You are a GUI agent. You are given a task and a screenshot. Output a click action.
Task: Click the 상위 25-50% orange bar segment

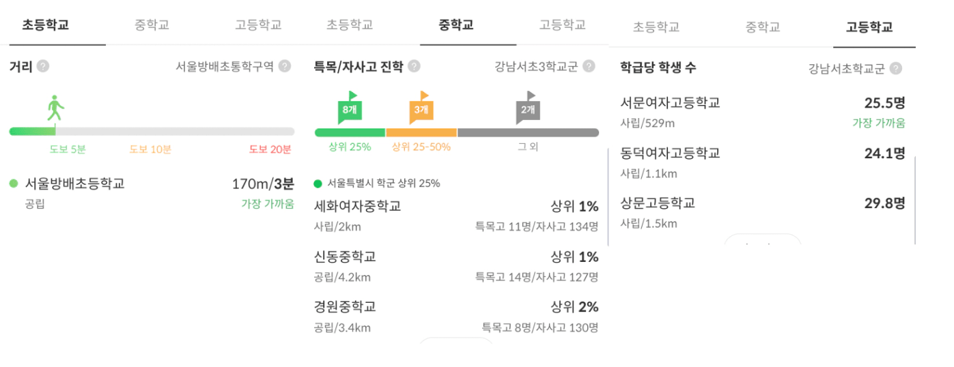pos(421,132)
